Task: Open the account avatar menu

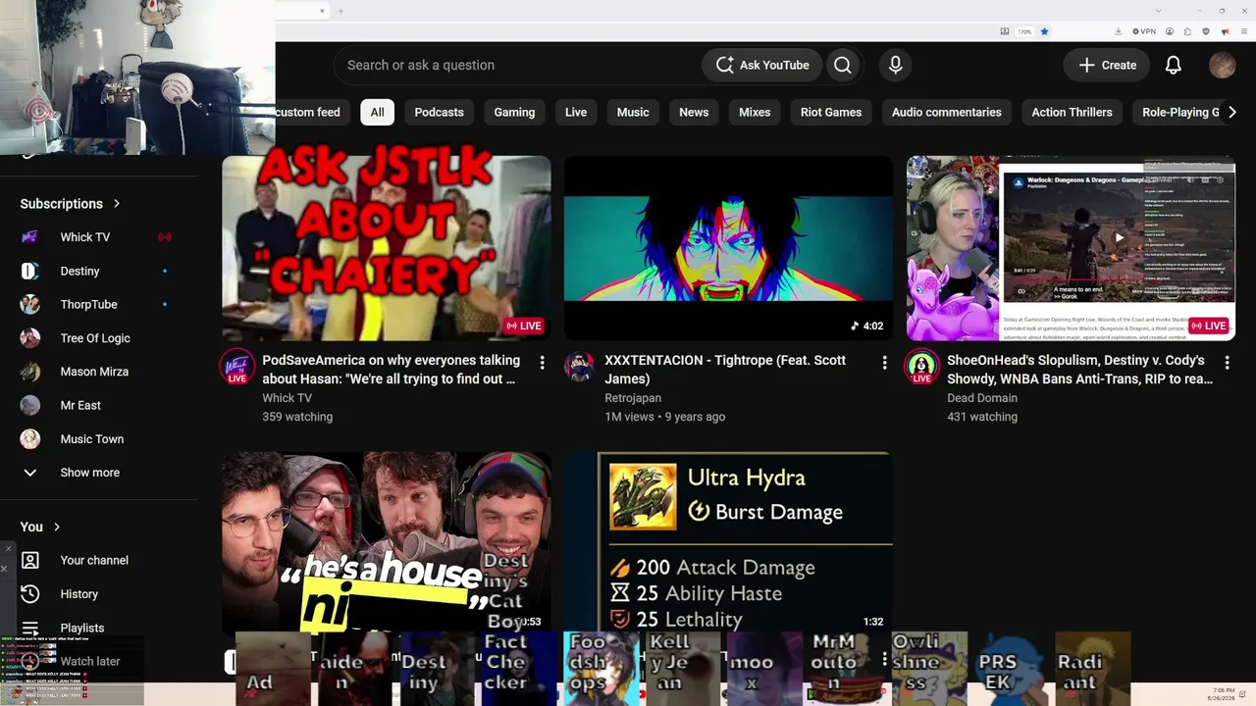Action: pos(1222,65)
